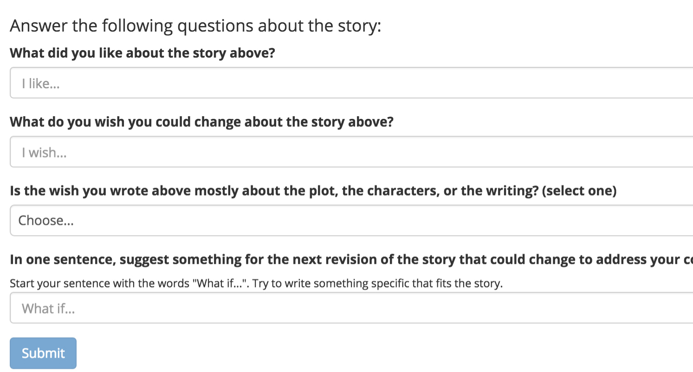Click the 'What do you wish' question label

point(201,122)
